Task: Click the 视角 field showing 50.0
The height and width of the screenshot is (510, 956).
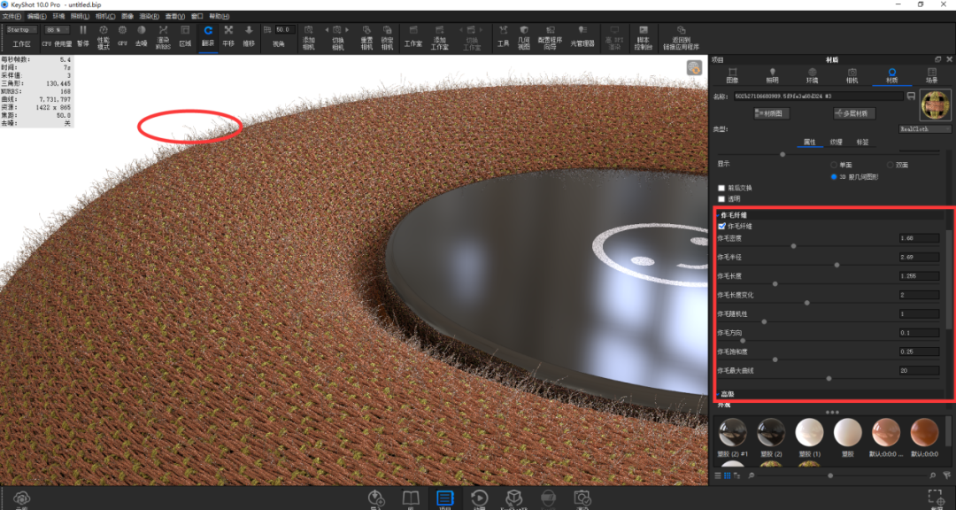Action: tap(284, 29)
